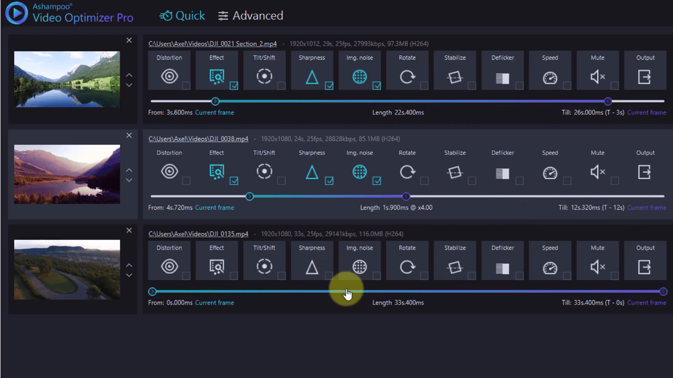Select Deflicker icon for DJI_0021 Section_2.mp4
673x378 pixels.
pos(502,78)
